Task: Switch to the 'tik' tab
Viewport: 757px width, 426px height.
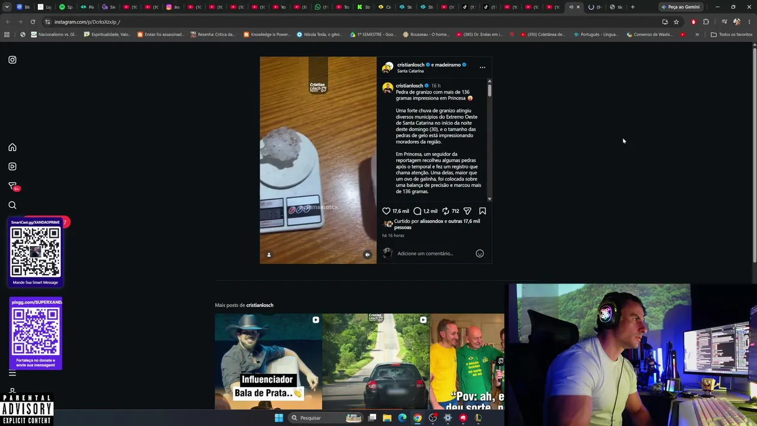Action: pos(616,7)
